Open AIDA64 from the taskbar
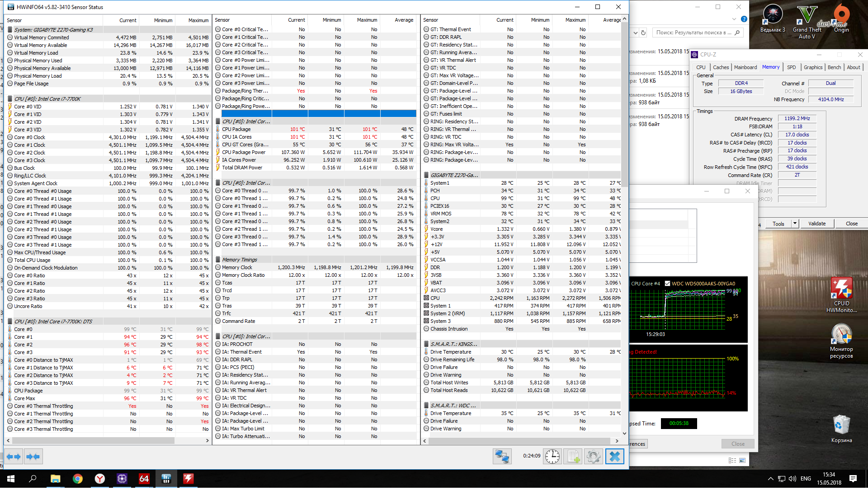 click(144, 479)
